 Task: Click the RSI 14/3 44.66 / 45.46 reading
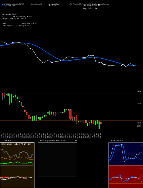tap(17, 17)
